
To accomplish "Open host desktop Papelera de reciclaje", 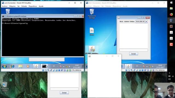I will 5,87.
